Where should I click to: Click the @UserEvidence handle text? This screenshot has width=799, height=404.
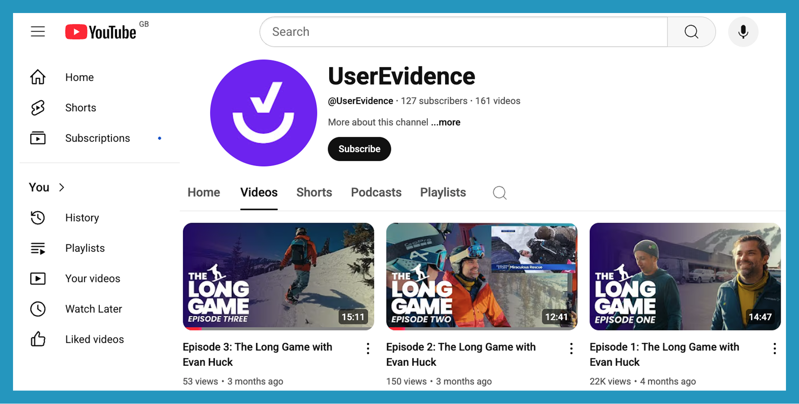(360, 101)
